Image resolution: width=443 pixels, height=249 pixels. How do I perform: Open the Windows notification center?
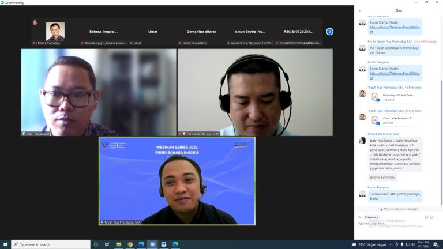click(436, 244)
